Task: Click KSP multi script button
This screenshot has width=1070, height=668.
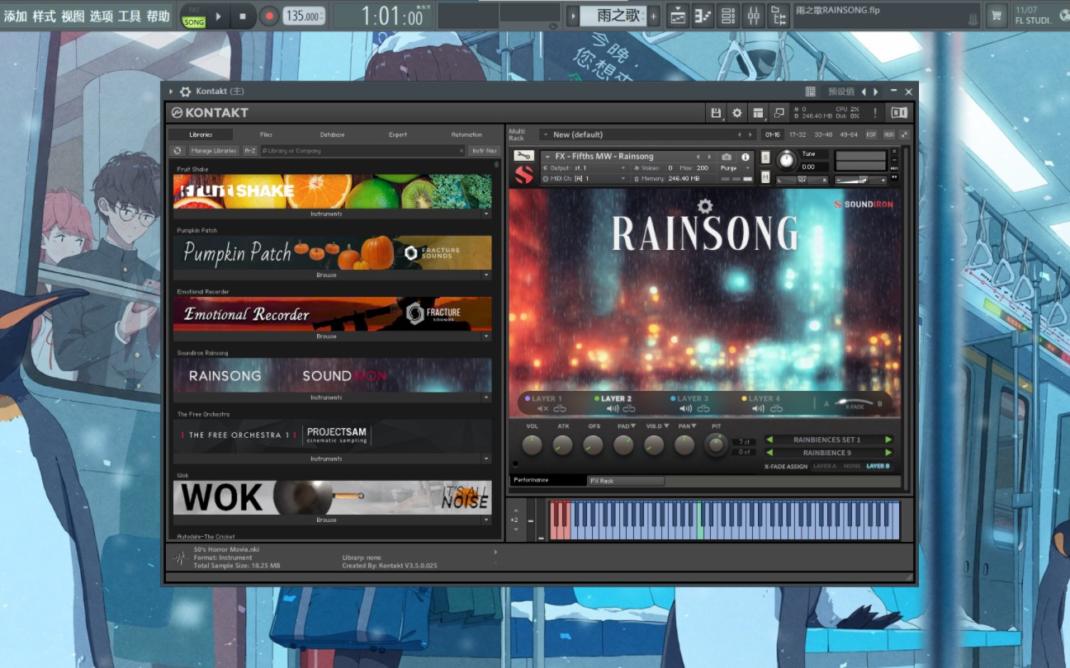Action: pyautogui.click(x=871, y=134)
